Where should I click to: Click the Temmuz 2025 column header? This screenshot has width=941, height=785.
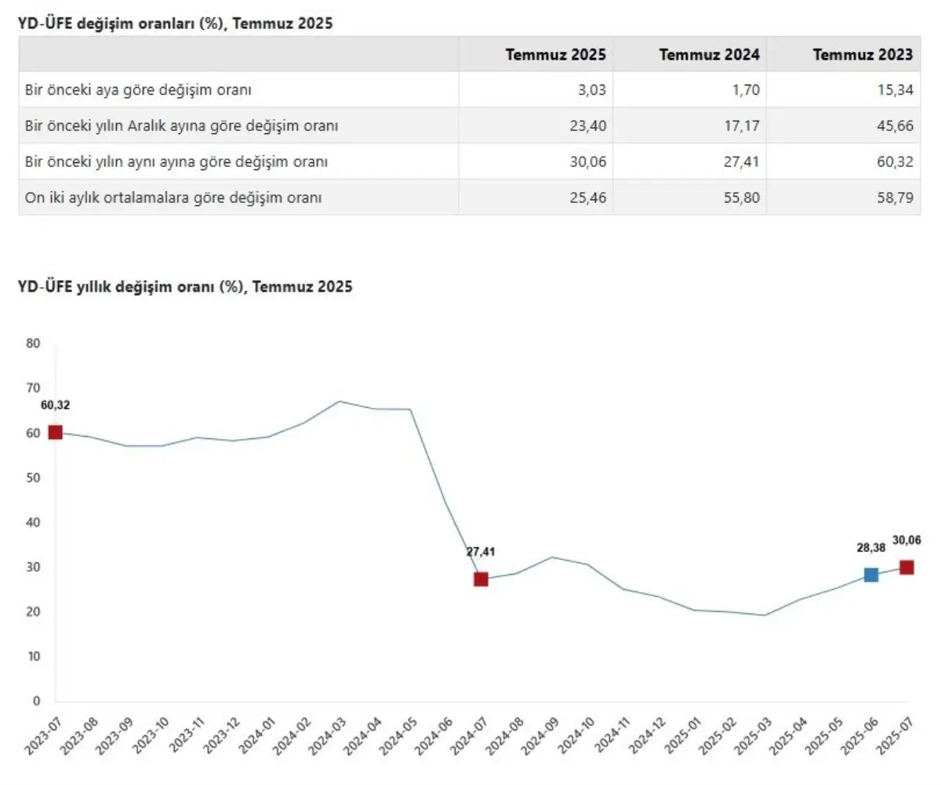coord(555,54)
